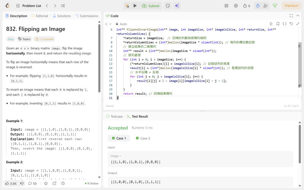The width and height of the screenshot is (304, 190).
Task: Click the shrink editor arrows icon
Action: pos(298,24)
